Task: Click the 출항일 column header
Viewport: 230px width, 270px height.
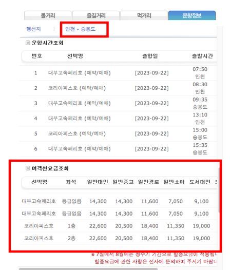Action: pos(150,56)
